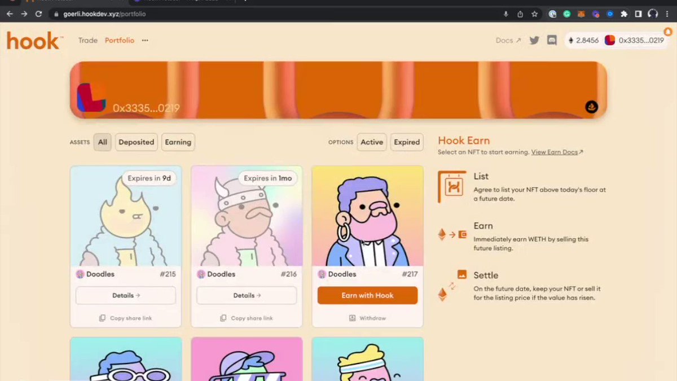The width and height of the screenshot is (677, 381).
Task: Reload the page with the refresh icon
Action: click(39, 14)
